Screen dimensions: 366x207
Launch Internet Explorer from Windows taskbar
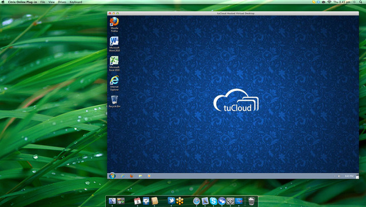point(122,176)
